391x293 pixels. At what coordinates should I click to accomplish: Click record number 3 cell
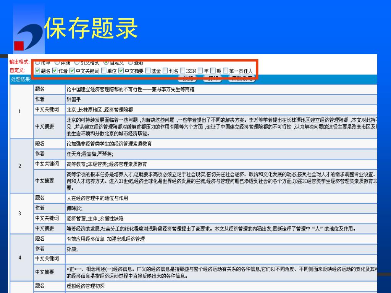[x=22, y=214]
